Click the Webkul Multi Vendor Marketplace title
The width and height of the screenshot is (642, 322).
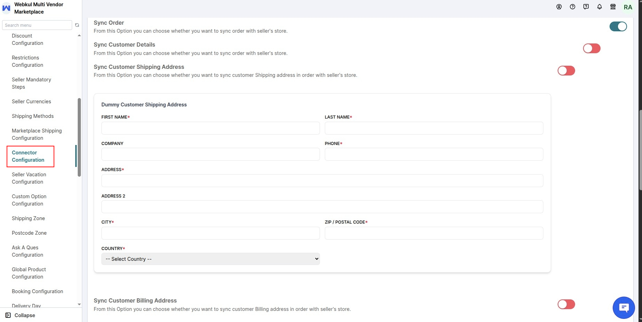(x=39, y=8)
